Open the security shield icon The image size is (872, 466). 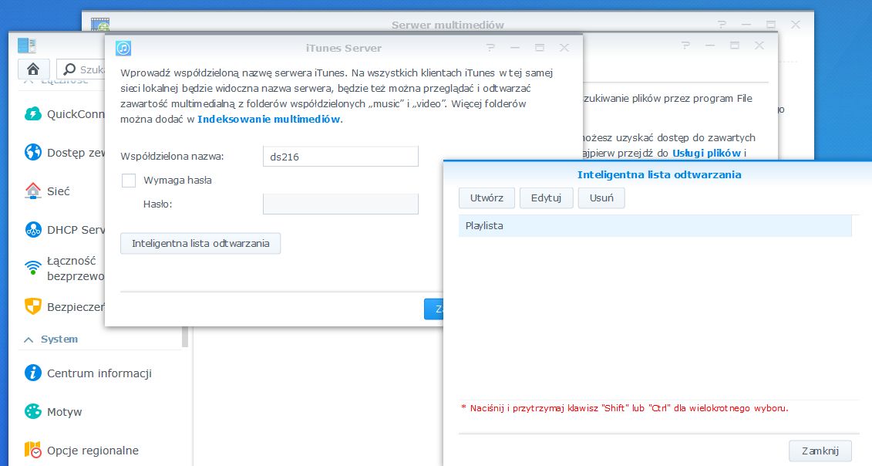pyautogui.click(x=33, y=306)
